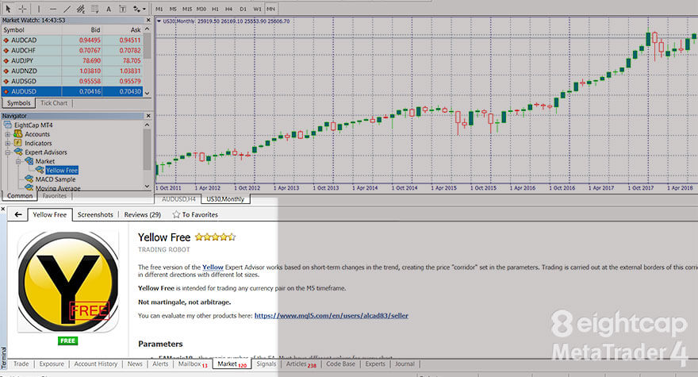Select highlighted AUDUSD row
698x377 pixels.
pyautogui.click(x=72, y=91)
